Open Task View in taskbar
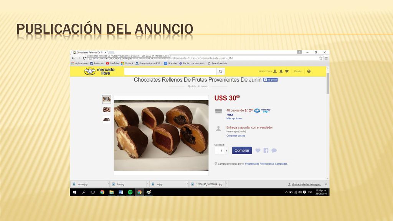The width and height of the screenshot is (393, 221). tap(93, 192)
